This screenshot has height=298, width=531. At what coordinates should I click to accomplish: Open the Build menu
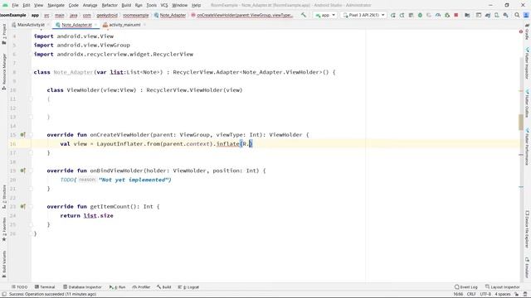[x=126, y=5]
